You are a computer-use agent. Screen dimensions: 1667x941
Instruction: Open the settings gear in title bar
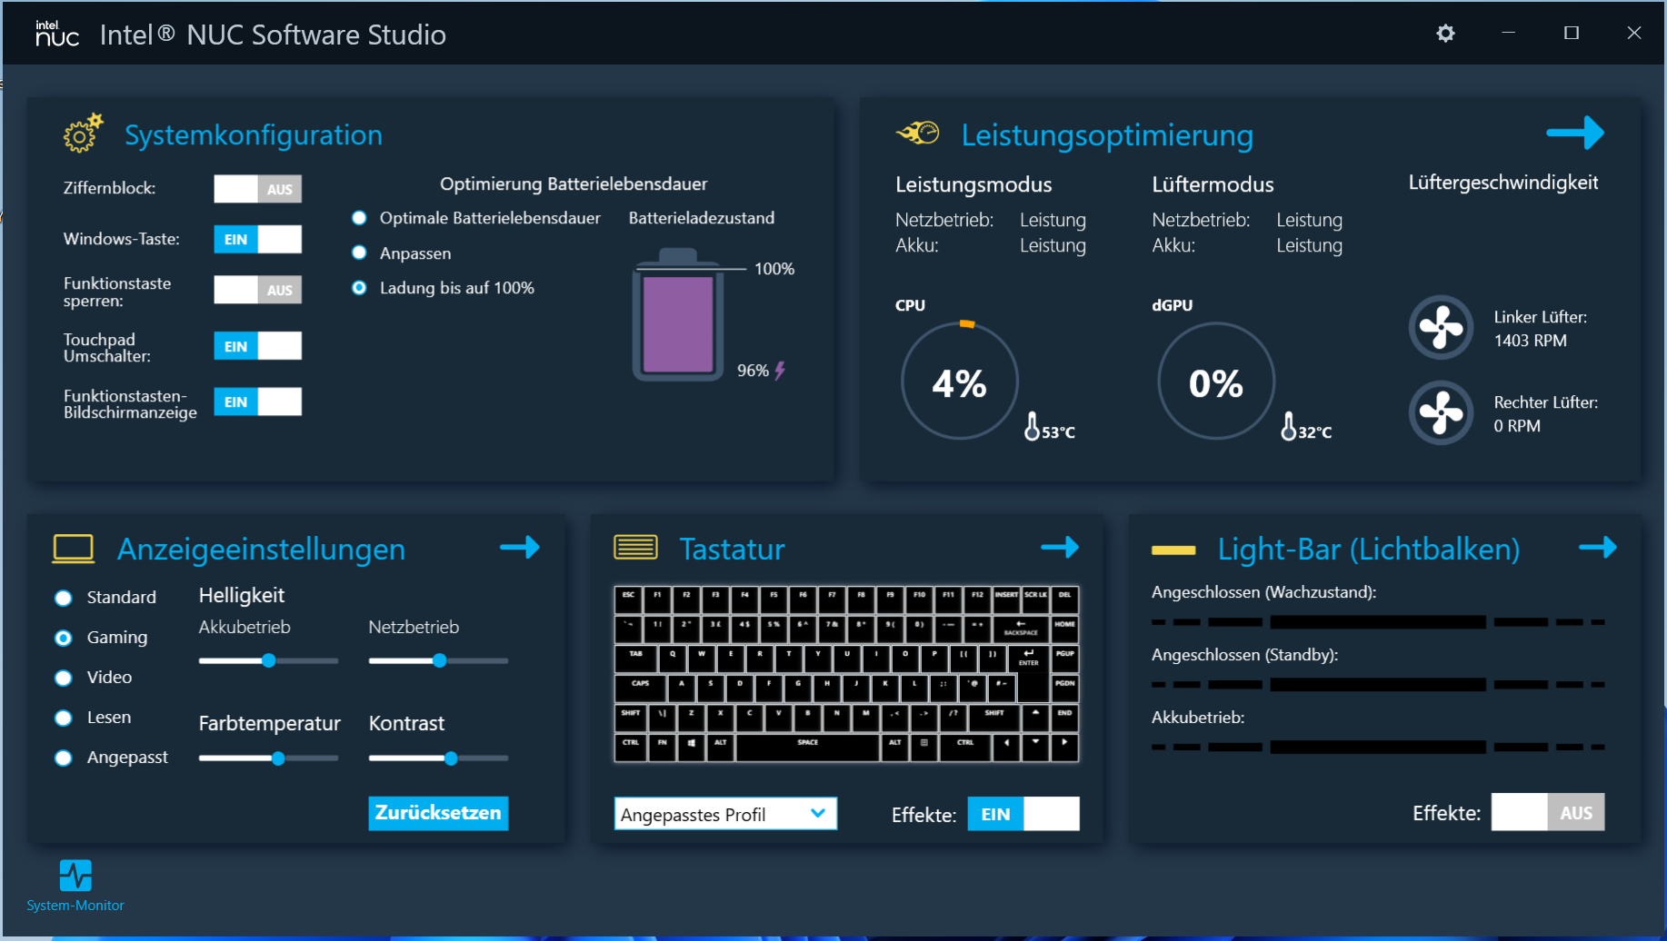coord(1445,34)
